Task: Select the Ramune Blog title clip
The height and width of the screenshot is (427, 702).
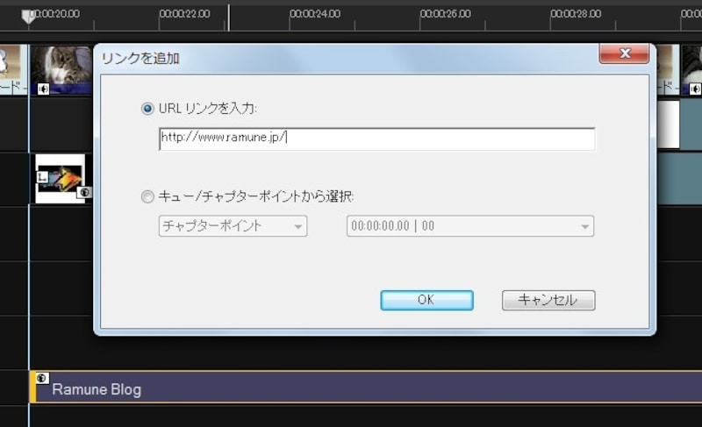Action: 351,389
